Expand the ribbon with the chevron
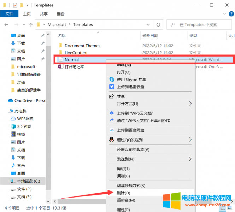The height and width of the screenshot is (212, 235). tap(224, 14)
